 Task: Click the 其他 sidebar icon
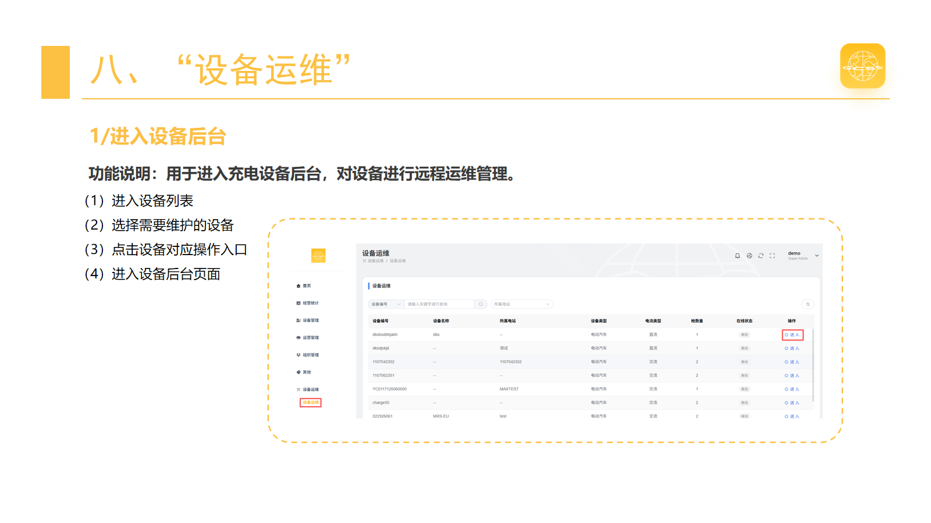pyautogui.click(x=299, y=372)
